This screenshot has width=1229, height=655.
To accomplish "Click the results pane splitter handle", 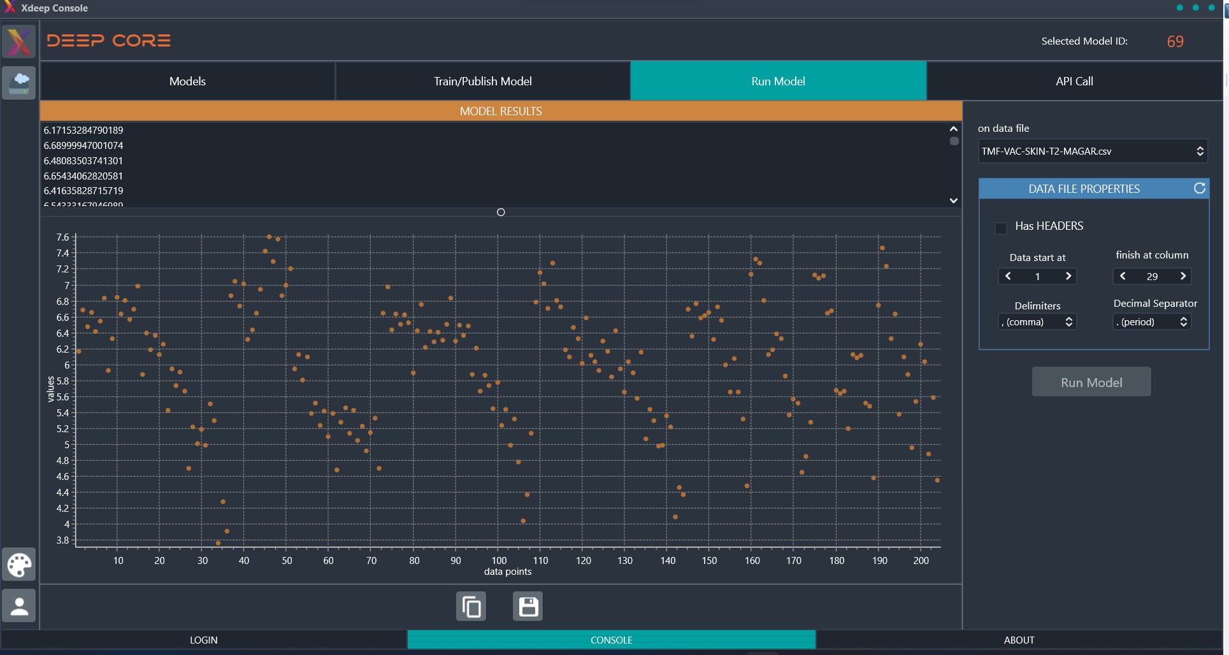I will 501,212.
